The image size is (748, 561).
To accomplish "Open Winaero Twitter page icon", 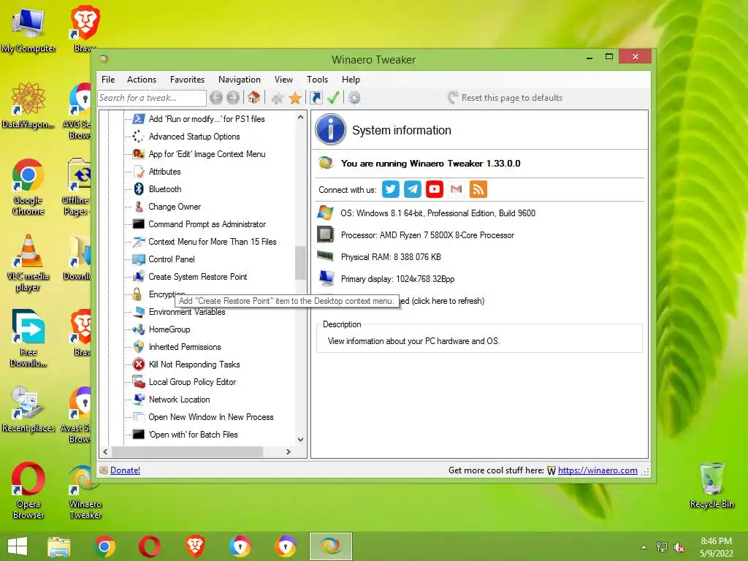I will 390,189.
